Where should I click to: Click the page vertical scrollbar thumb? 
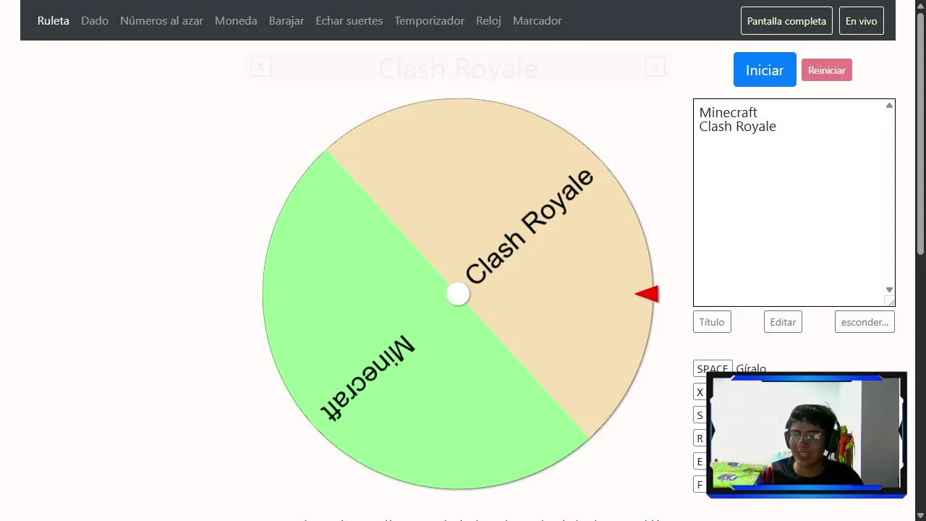coord(920,134)
